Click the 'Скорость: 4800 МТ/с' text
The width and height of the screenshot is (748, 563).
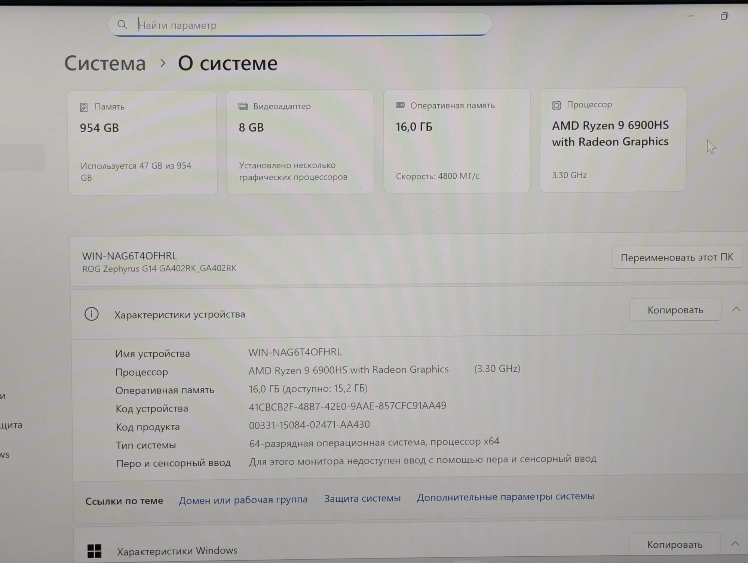(x=438, y=176)
